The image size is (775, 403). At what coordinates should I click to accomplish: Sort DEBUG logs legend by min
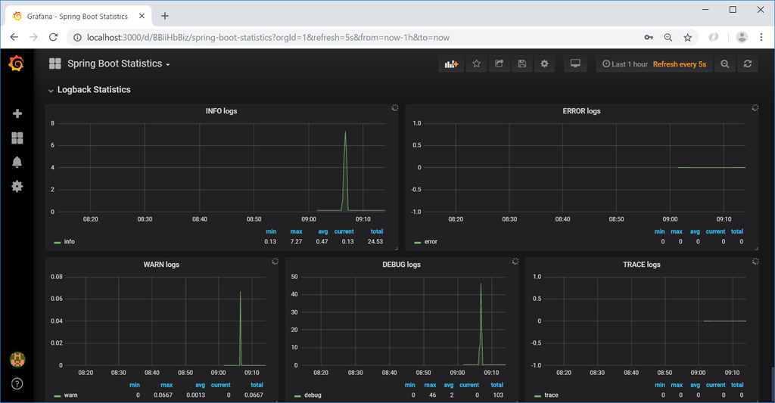click(x=409, y=385)
